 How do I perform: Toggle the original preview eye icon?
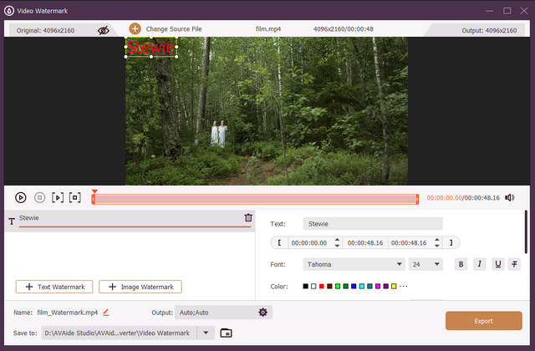coord(104,29)
